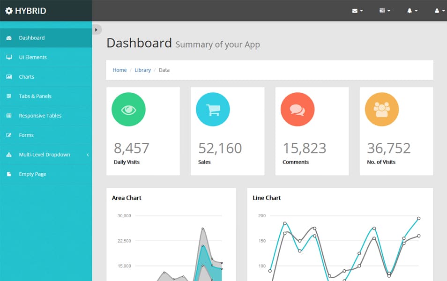Open the dropdown arrow next to the bell
The image size is (447, 281).
coord(416,10)
